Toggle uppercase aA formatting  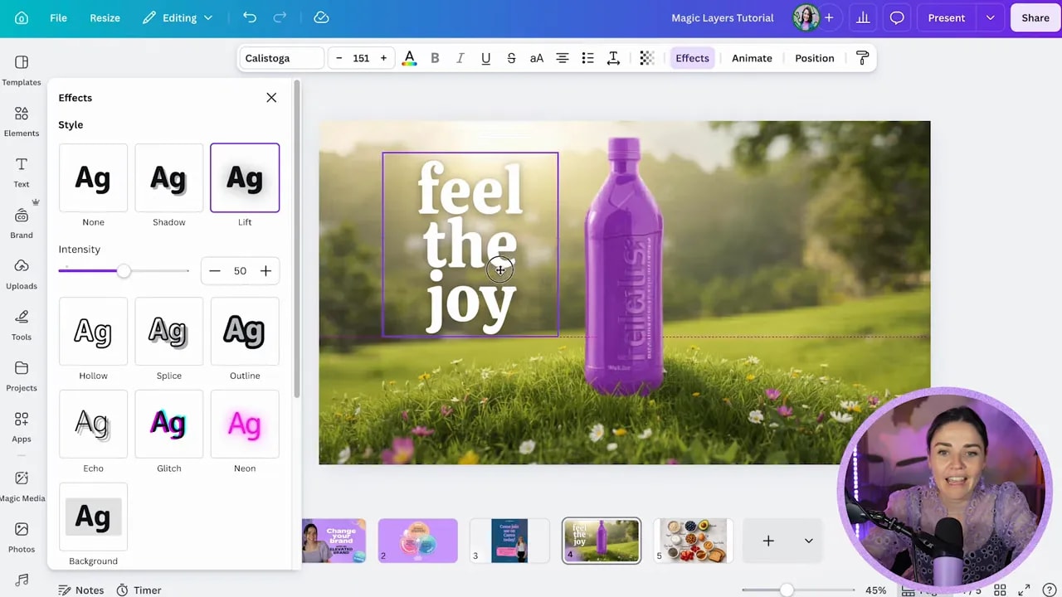pyautogui.click(x=537, y=58)
